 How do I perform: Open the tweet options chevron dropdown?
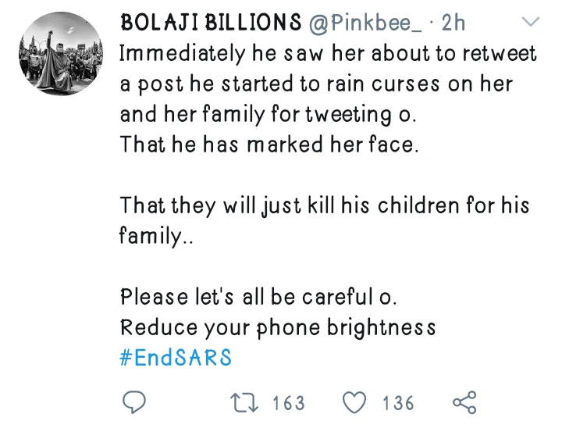coord(530,22)
